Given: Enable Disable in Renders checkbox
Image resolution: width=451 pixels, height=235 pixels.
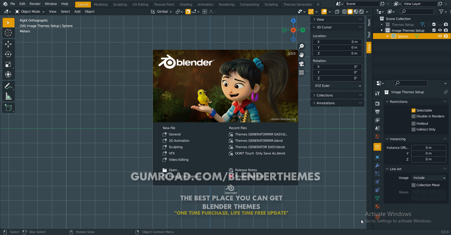Looking at the screenshot, I should tap(413, 116).
